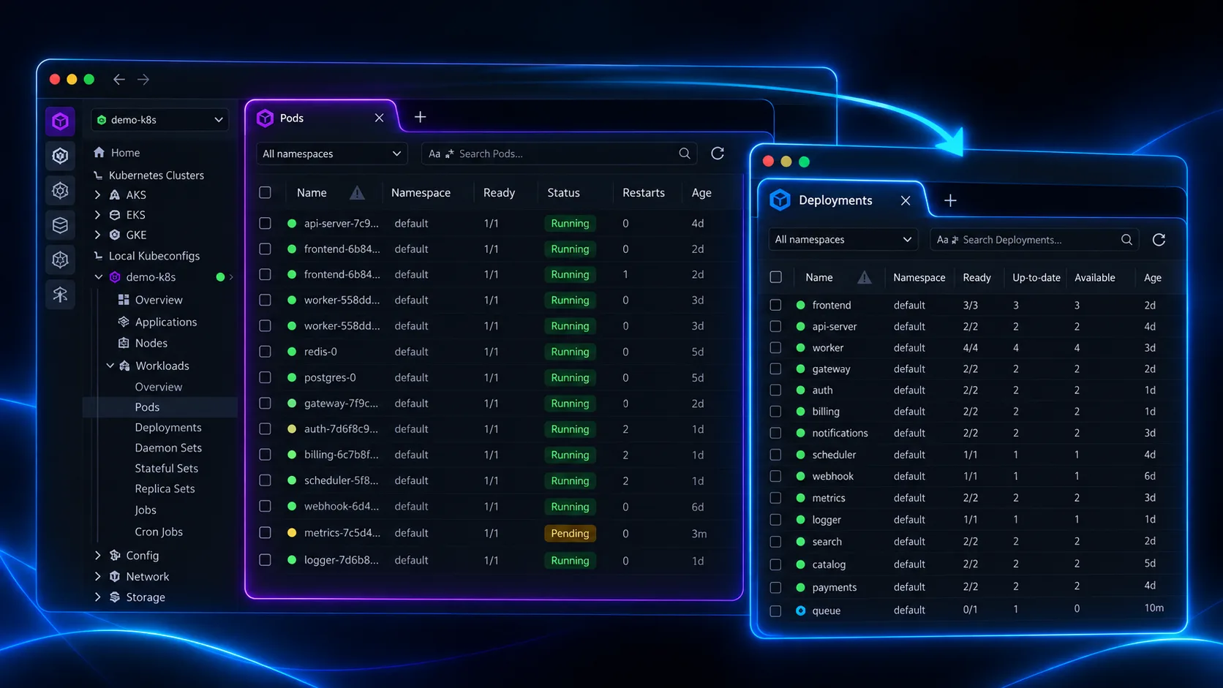Click the EKS cluster icon

coord(115,215)
